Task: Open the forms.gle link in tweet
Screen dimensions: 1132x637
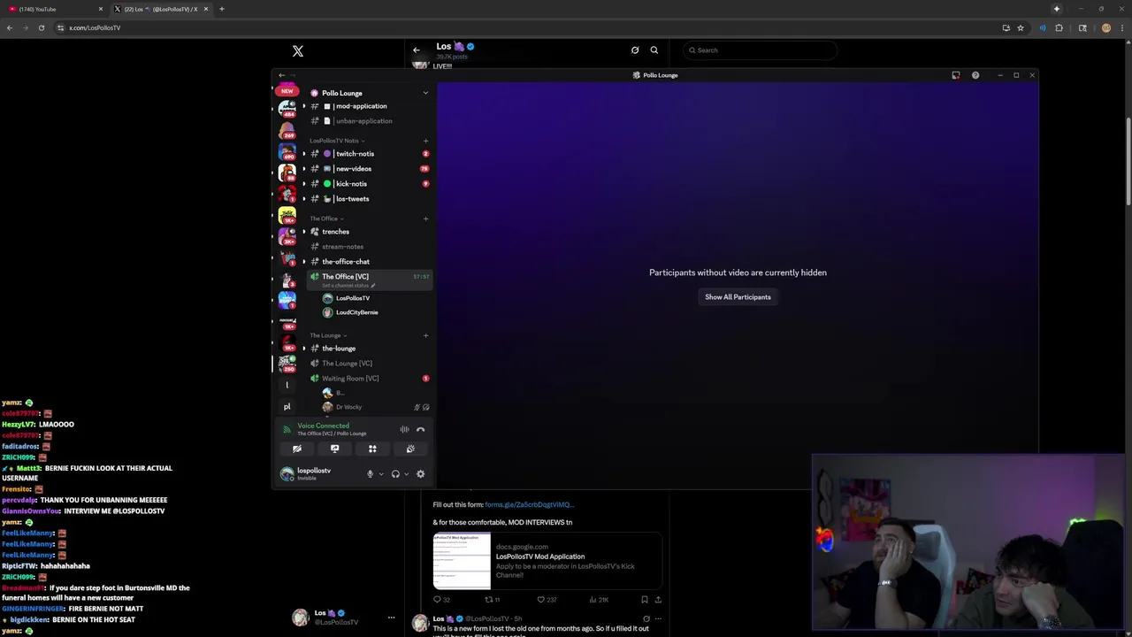Action: click(x=529, y=504)
